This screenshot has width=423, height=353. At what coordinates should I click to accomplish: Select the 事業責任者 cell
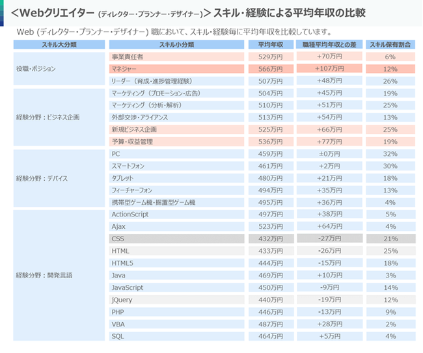pyautogui.click(x=176, y=57)
